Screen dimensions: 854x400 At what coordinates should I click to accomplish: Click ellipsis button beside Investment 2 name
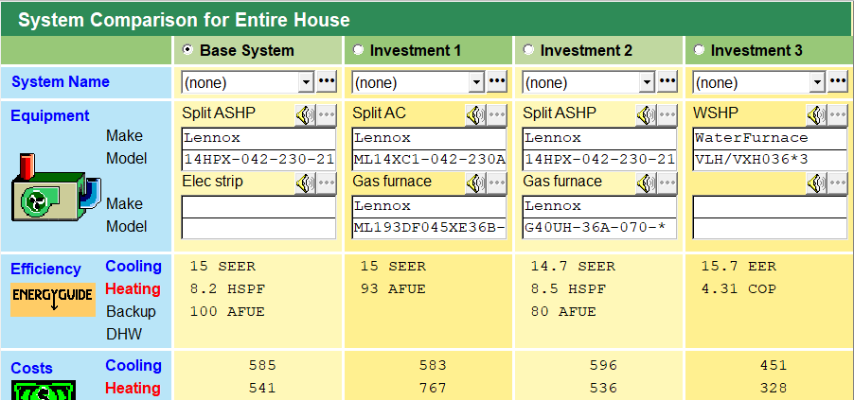tap(667, 81)
